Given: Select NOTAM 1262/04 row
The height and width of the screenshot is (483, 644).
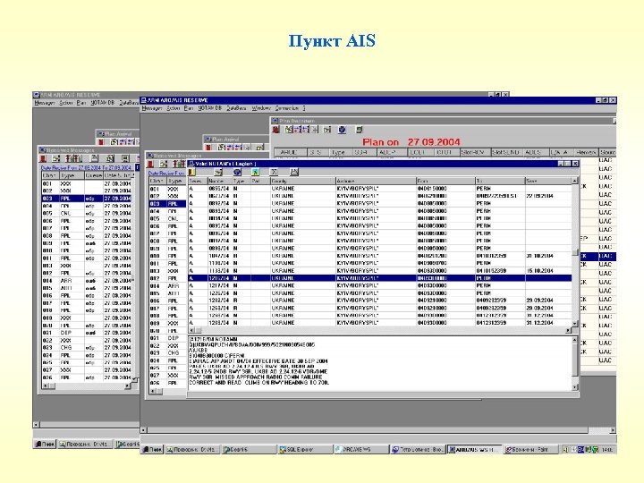Looking at the screenshot, I should (379, 301).
